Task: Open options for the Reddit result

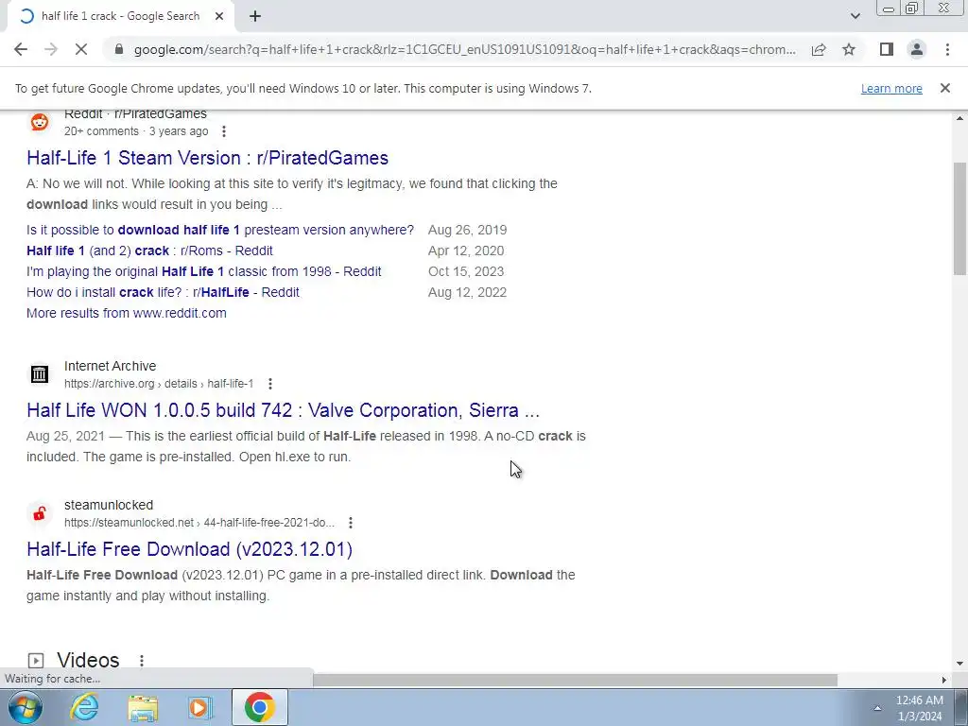Action: [223, 131]
